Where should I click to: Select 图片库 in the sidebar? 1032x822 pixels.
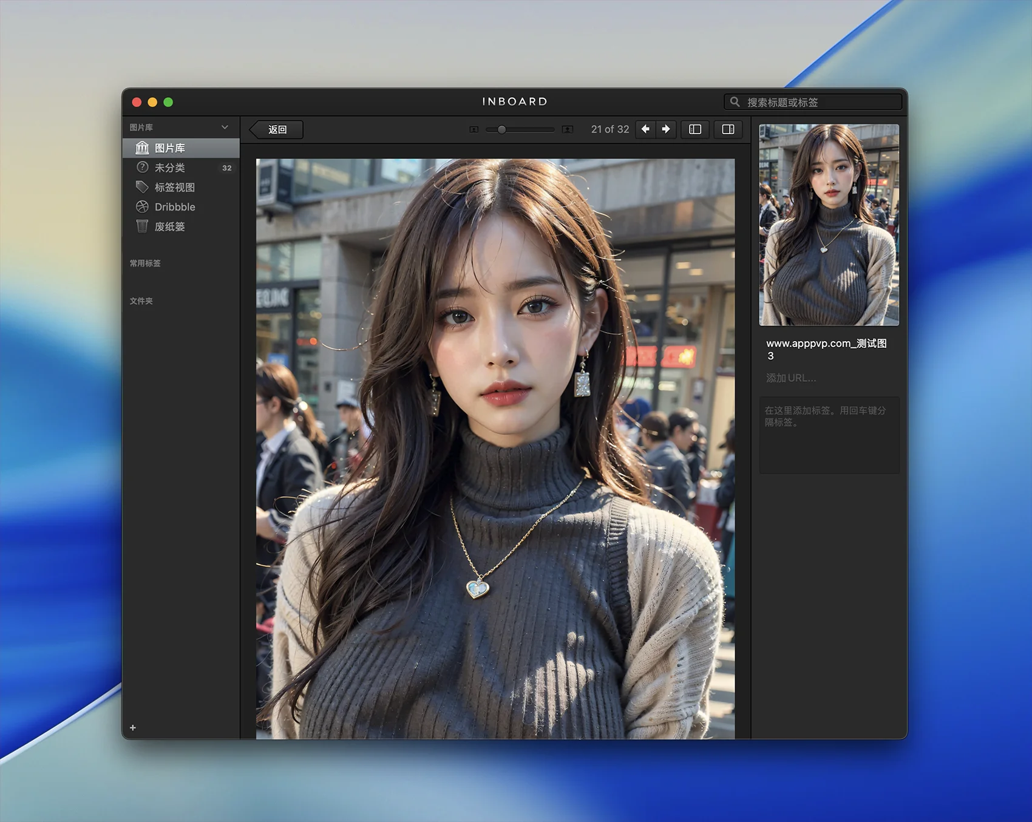click(169, 148)
